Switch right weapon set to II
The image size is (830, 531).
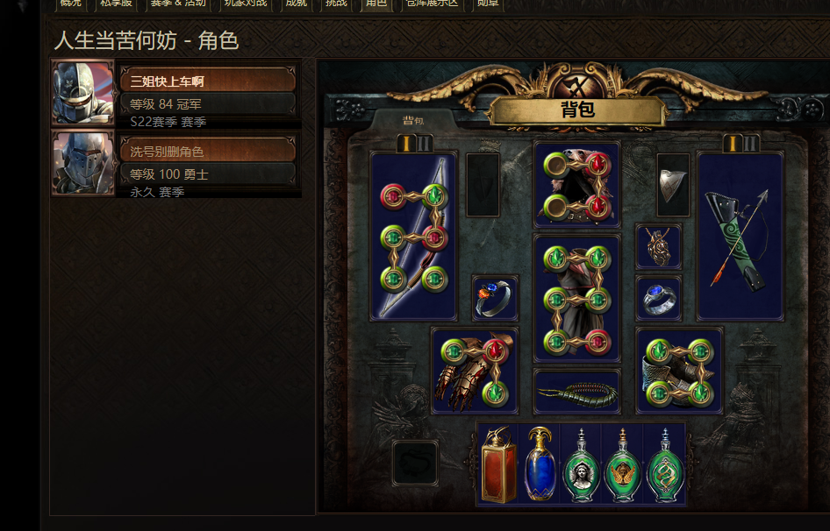coord(751,144)
